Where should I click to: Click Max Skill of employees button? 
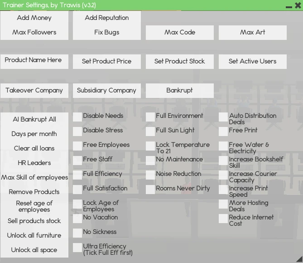(34, 177)
